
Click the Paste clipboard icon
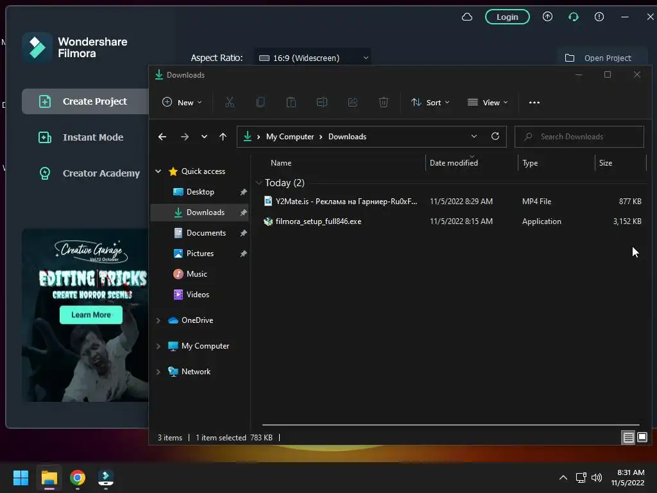[x=291, y=102]
